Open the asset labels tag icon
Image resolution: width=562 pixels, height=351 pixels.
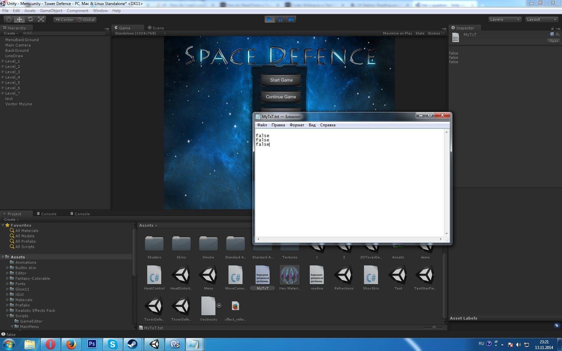557,325
